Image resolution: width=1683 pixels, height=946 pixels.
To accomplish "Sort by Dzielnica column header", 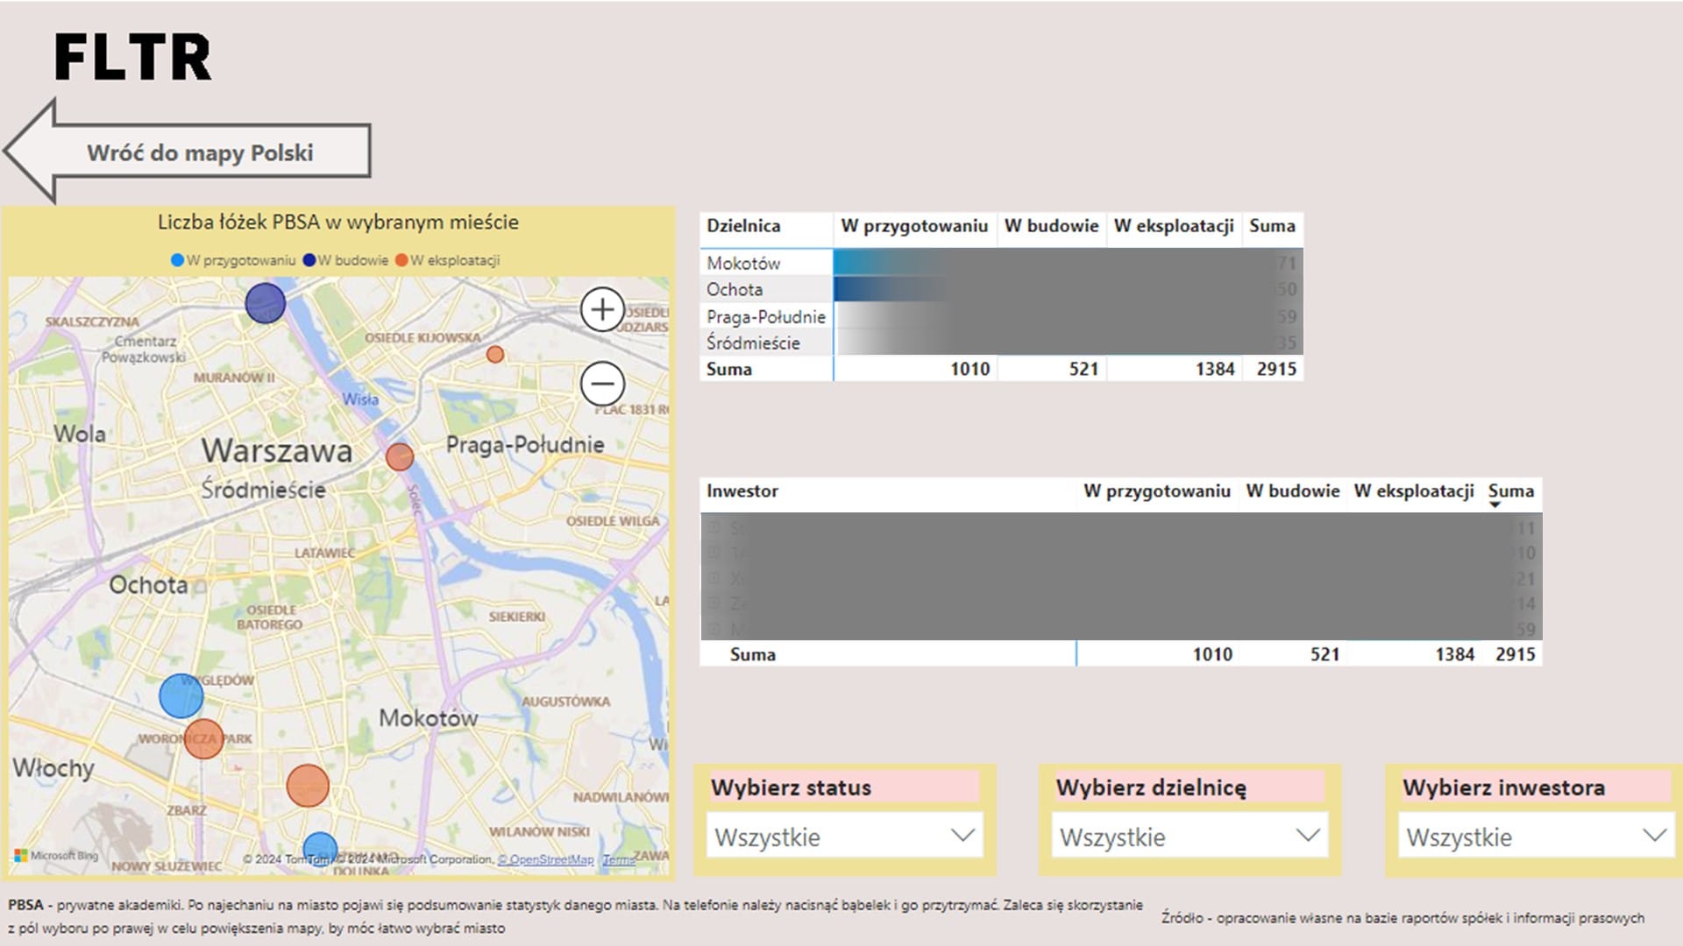I will tap(743, 226).
